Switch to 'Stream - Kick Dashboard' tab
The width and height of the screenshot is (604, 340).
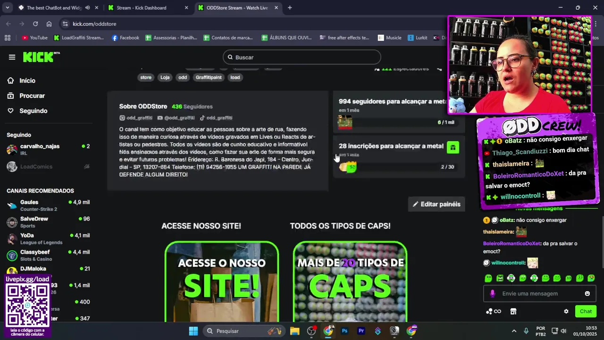(x=142, y=8)
